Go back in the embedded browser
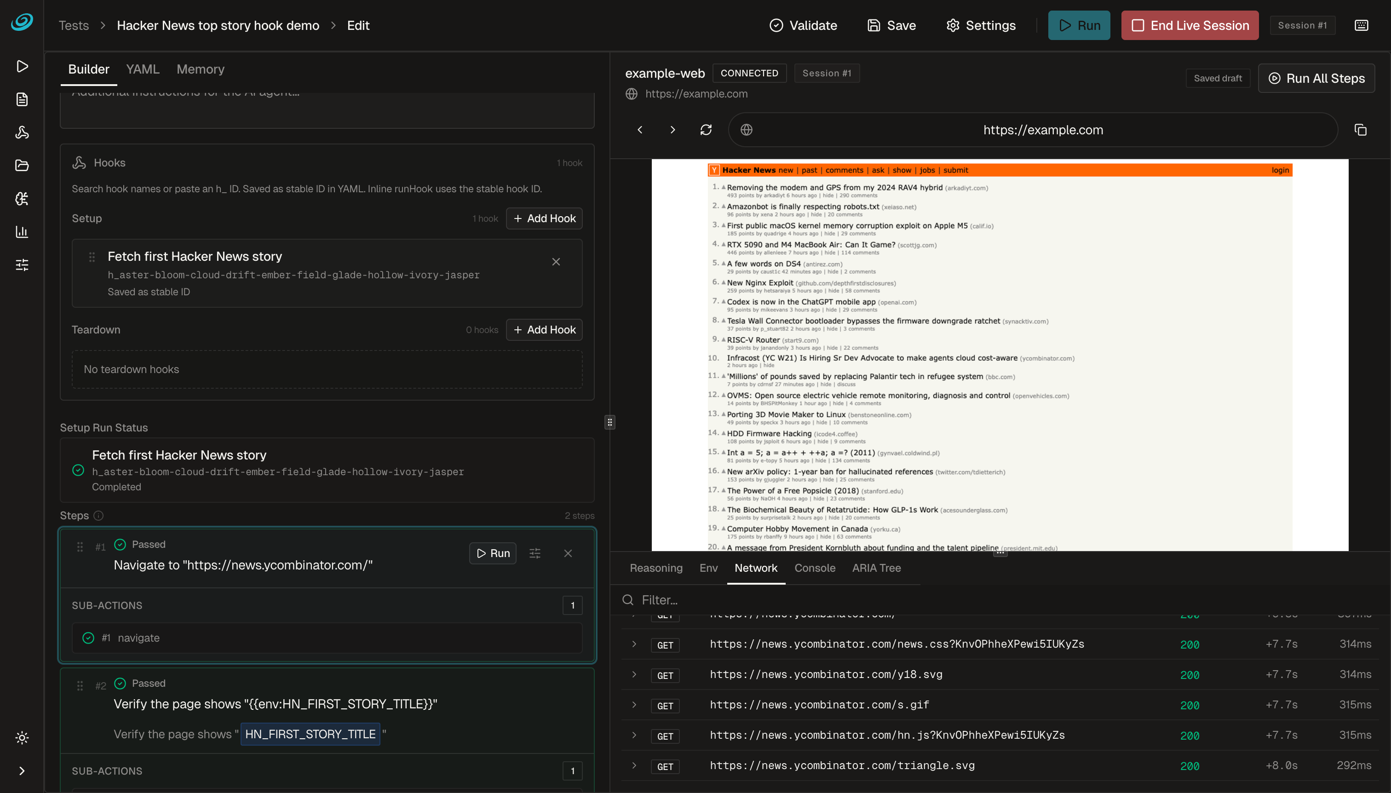1391x793 pixels. coord(640,130)
